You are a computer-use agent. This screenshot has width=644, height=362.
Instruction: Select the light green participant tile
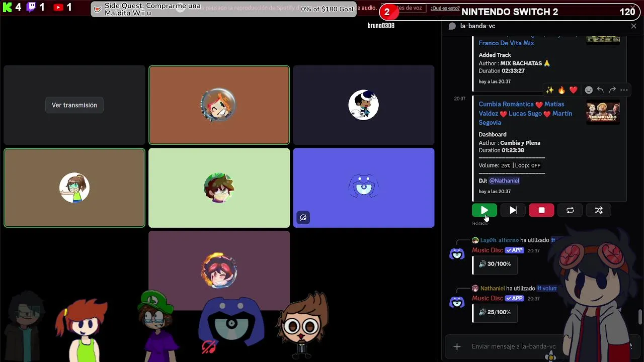point(219,188)
